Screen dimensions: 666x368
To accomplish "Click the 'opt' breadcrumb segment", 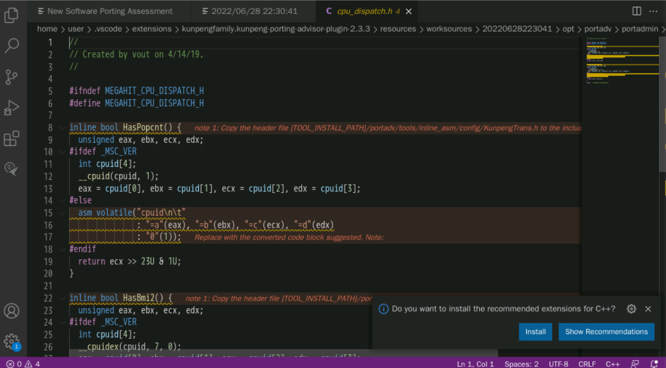I will point(568,29).
